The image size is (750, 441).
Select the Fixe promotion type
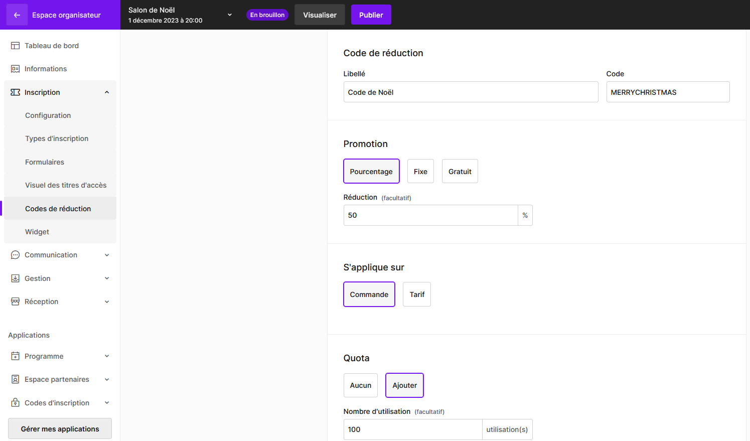point(420,172)
